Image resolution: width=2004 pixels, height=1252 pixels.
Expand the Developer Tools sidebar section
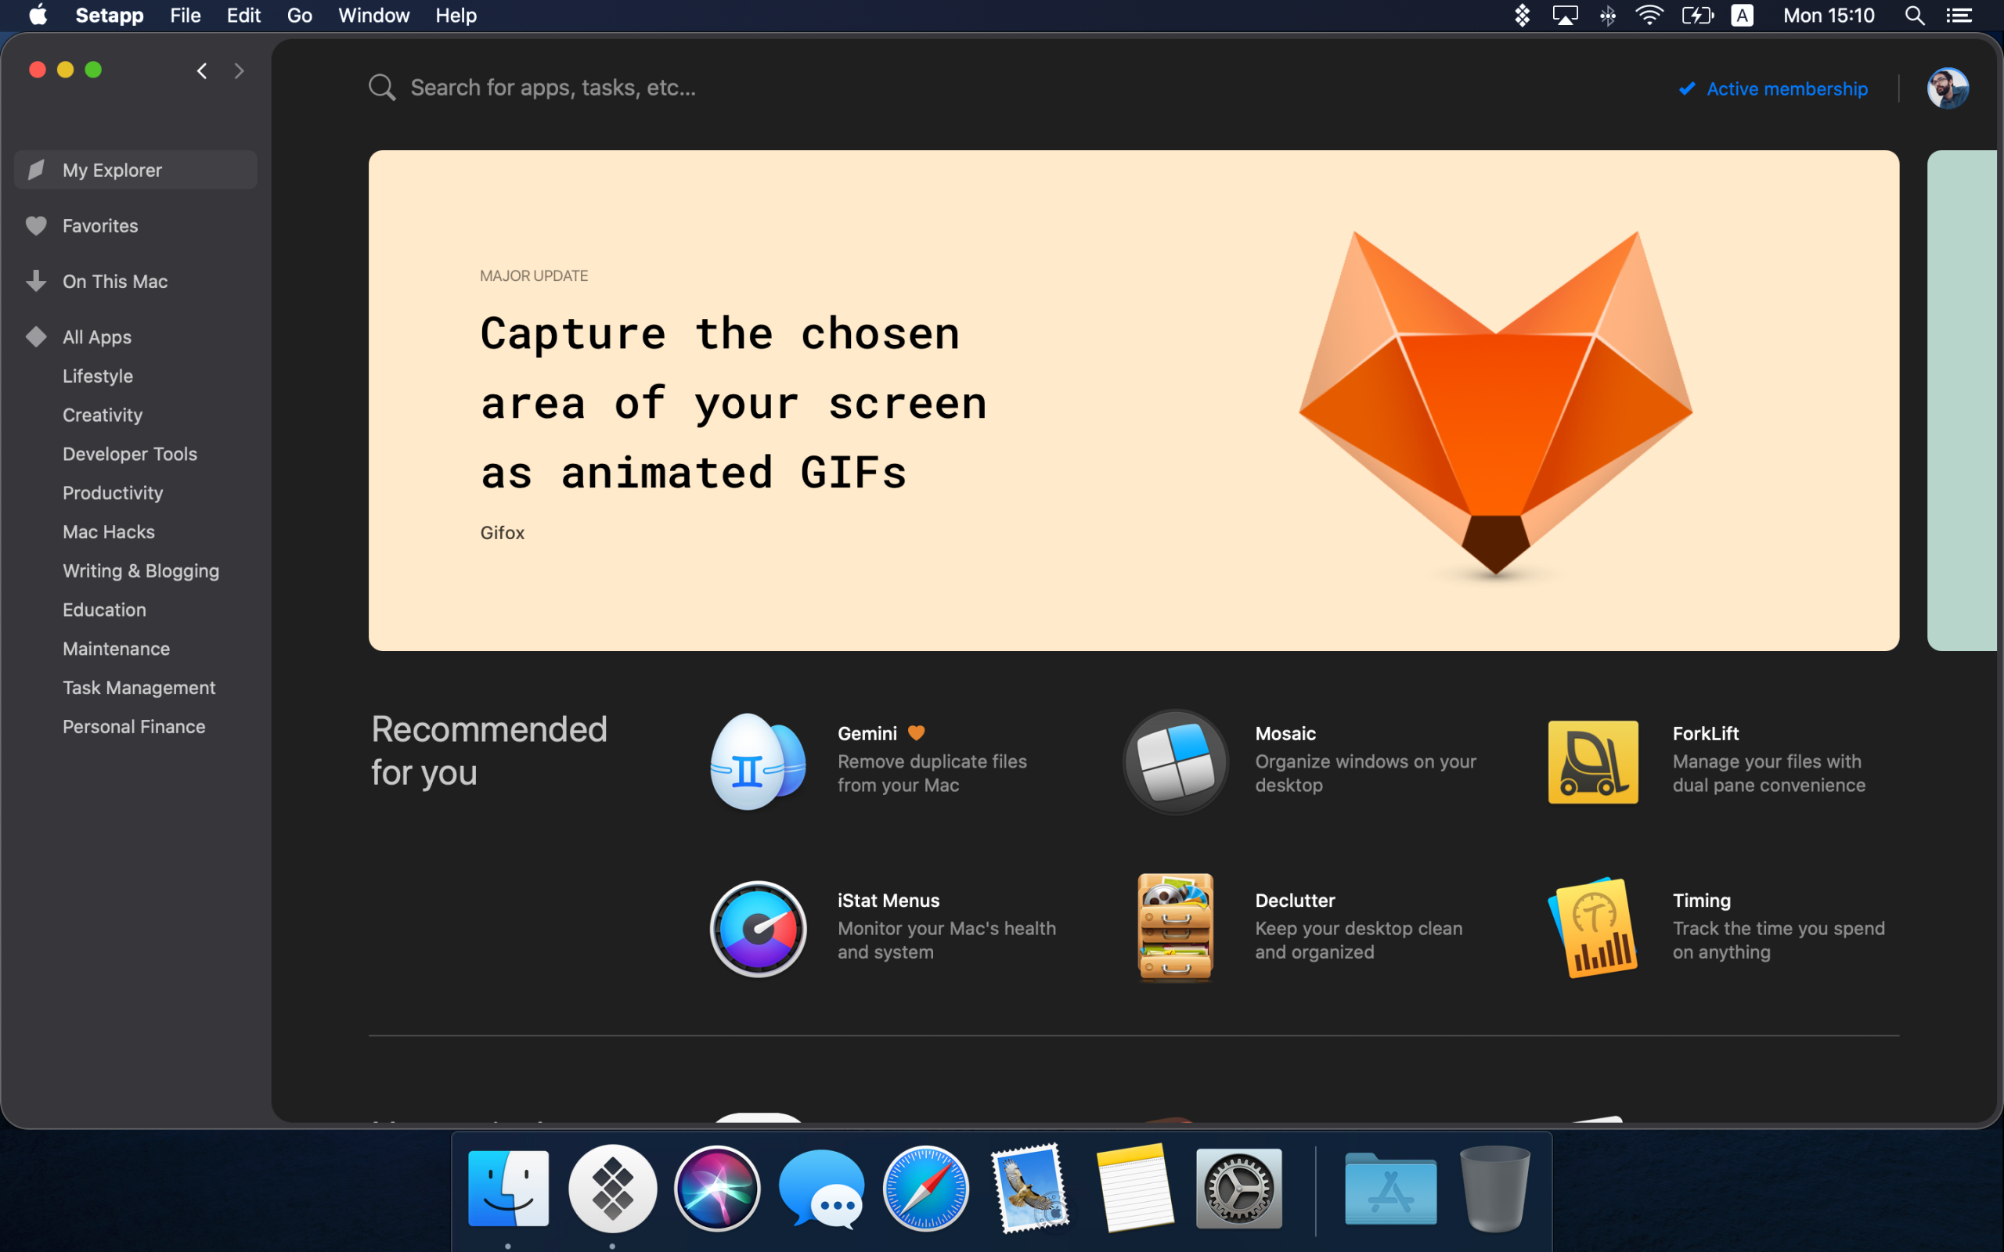click(x=128, y=453)
